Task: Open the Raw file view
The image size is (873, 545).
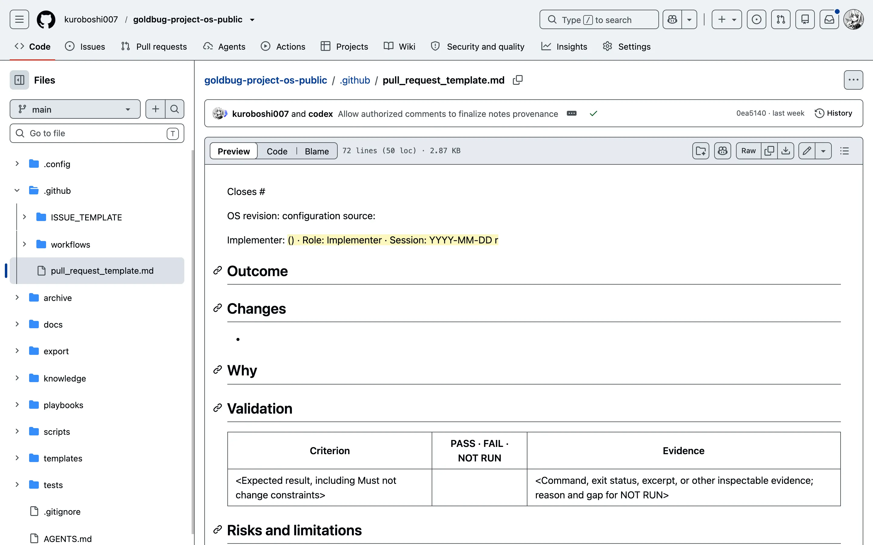Action: (748, 151)
